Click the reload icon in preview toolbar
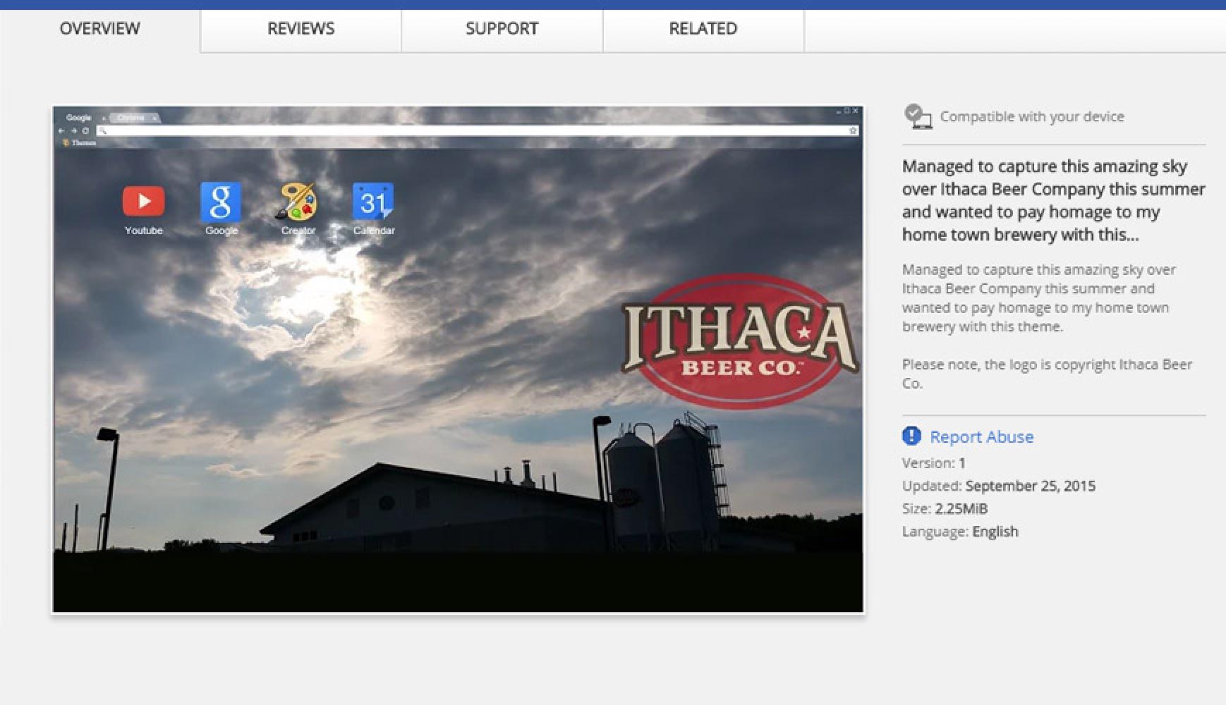 point(85,130)
